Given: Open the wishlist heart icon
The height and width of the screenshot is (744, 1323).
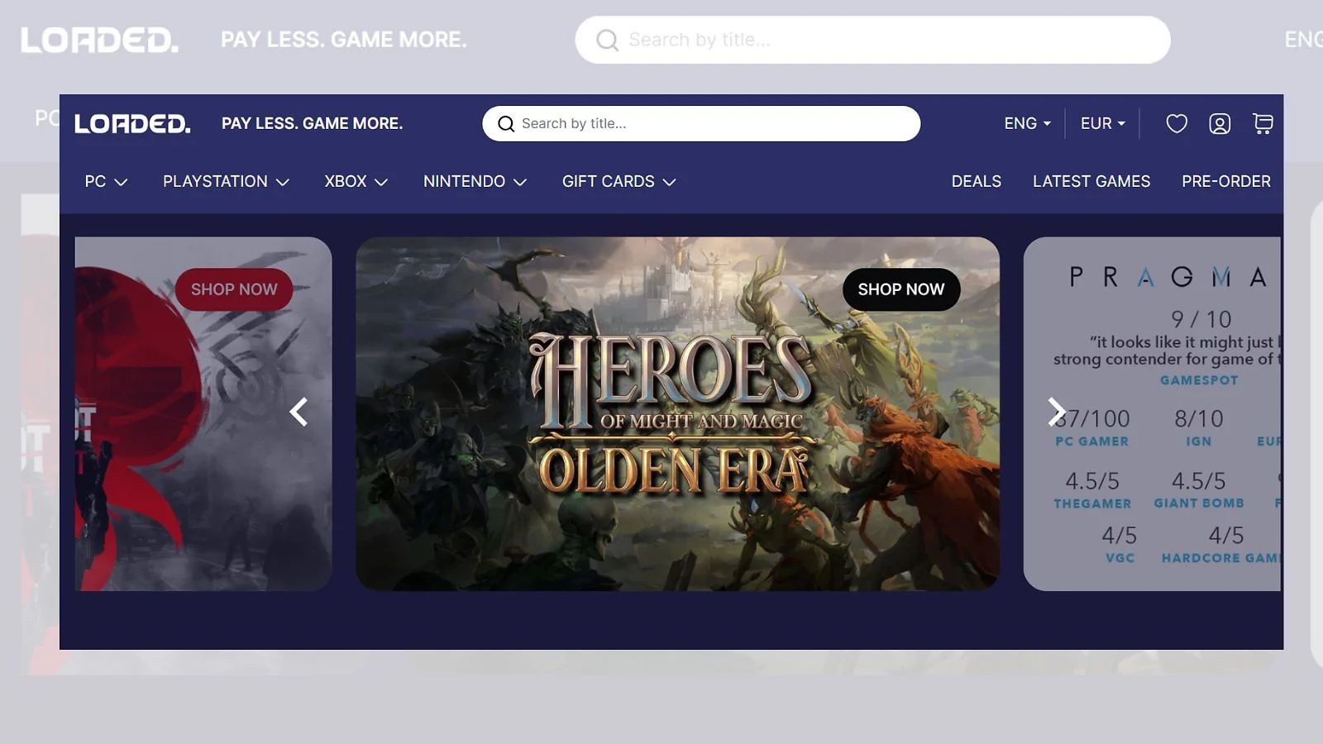Looking at the screenshot, I should pos(1177,124).
